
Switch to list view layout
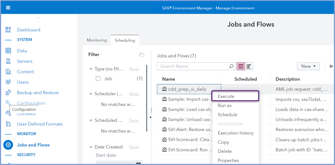[249, 66]
